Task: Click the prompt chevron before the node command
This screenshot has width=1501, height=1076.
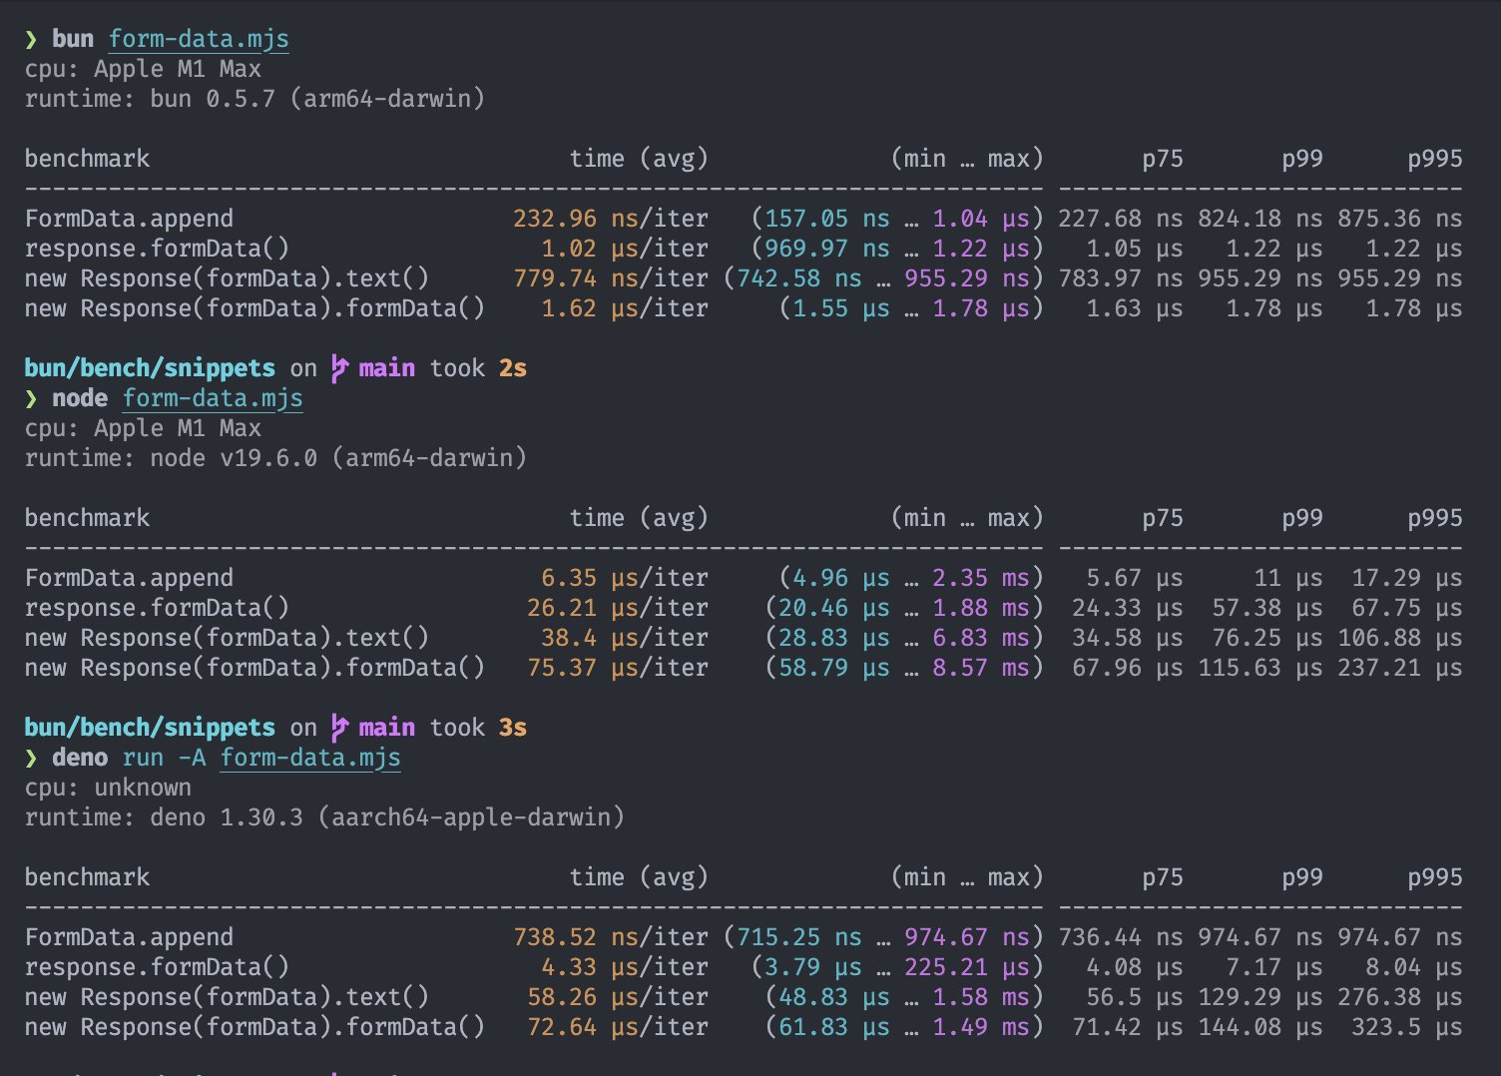Action: [x=31, y=398]
